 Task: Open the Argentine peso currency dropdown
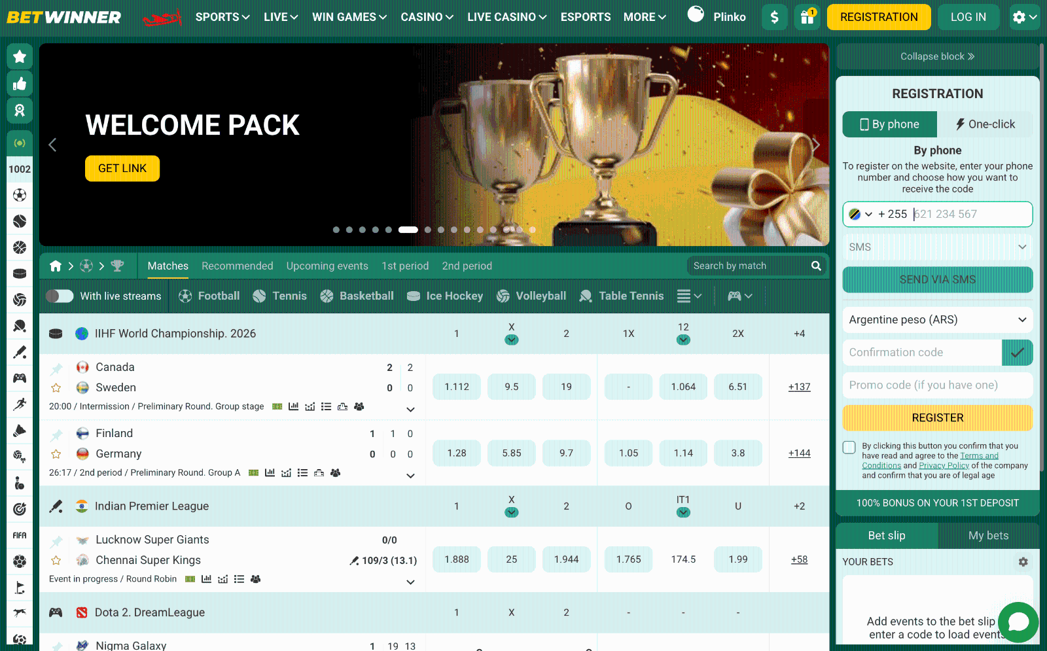[x=938, y=320]
